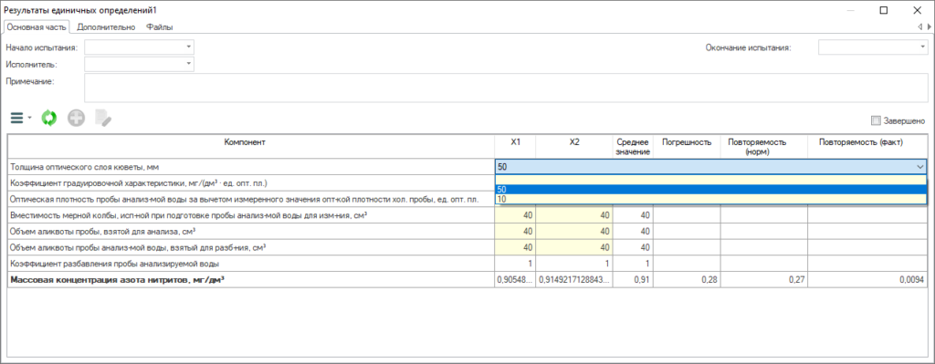The width and height of the screenshot is (935, 364).
Task: Select 10 in the dropdown list
Action: [710, 200]
